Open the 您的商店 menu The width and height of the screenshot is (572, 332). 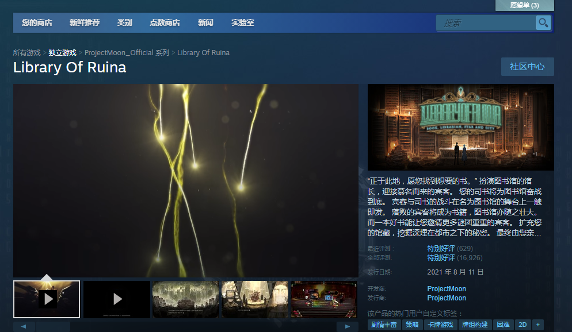(x=37, y=22)
